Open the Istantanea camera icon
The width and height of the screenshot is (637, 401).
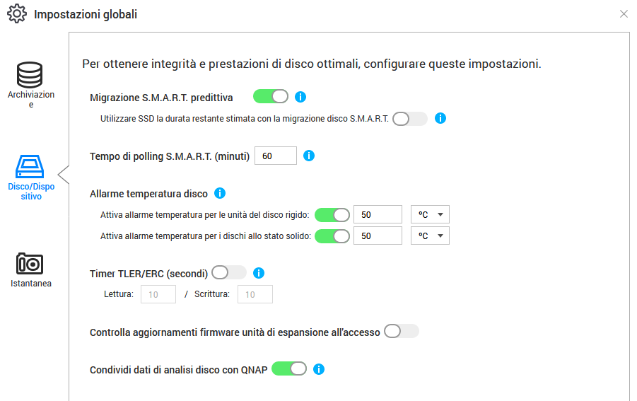click(x=30, y=264)
